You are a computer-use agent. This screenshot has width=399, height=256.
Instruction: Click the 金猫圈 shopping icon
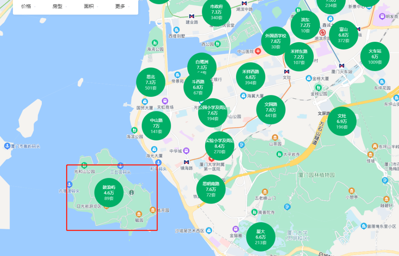(x=236, y=229)
